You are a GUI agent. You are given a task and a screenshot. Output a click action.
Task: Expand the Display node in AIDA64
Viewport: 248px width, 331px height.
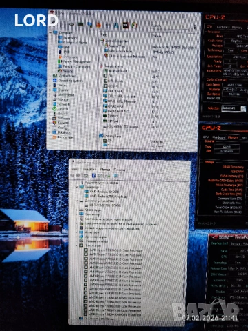click(50, 90)
